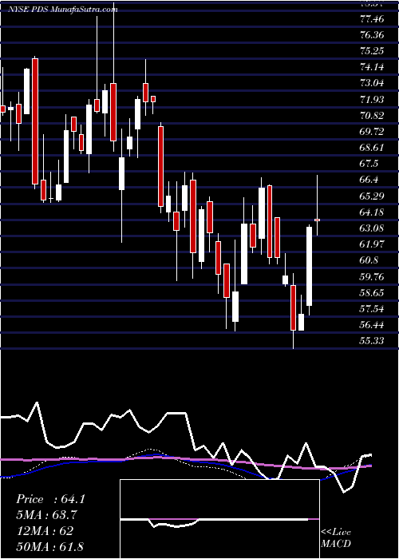Click the 74.14 price axis label
399x559 pixels.
[x=372, y=67]
